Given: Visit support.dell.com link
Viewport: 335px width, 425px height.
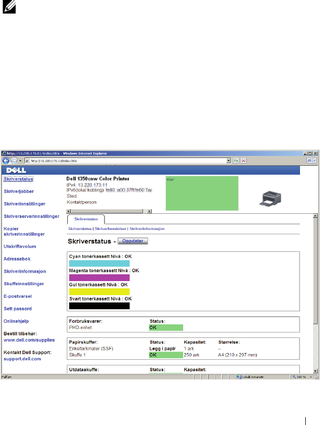Looking at the screenshot, I should (x=22, y=359).
